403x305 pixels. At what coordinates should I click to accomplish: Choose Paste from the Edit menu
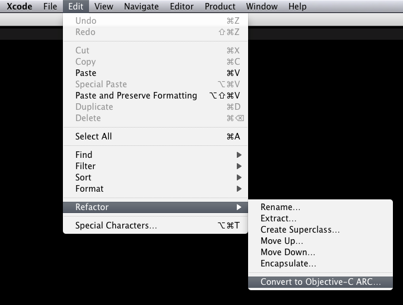[x=85, y=73]
